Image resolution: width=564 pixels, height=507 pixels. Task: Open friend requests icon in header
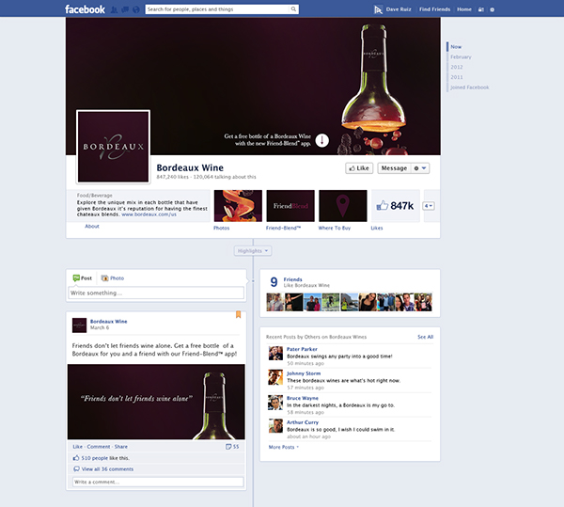click(x=114, y=9)
